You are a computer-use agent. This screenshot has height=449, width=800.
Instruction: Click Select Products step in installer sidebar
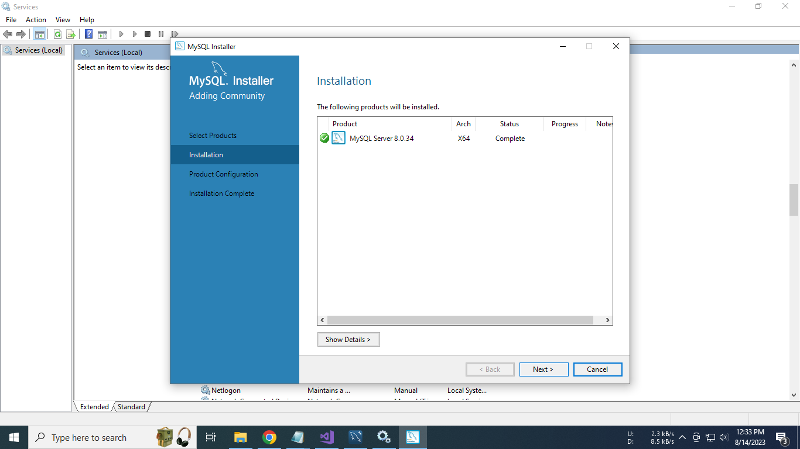pos(235,136)
